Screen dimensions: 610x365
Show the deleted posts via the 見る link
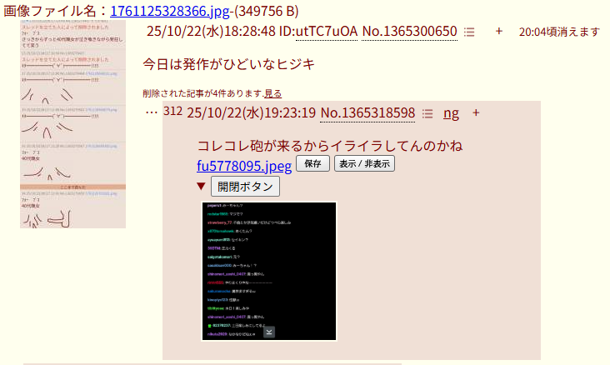pyautogui.click(x=272, y=93)
